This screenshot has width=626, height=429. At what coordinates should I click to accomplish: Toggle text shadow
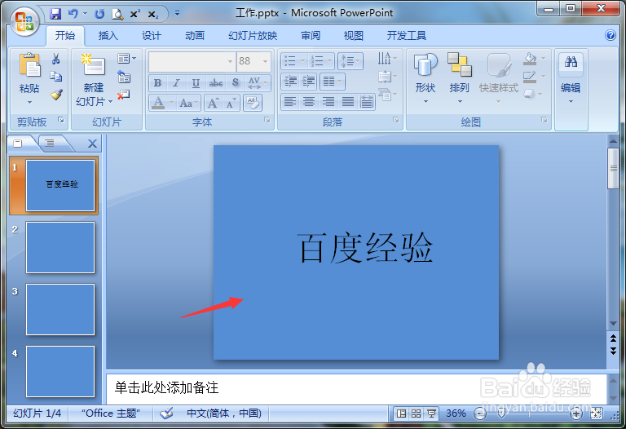tap(236, 82)
